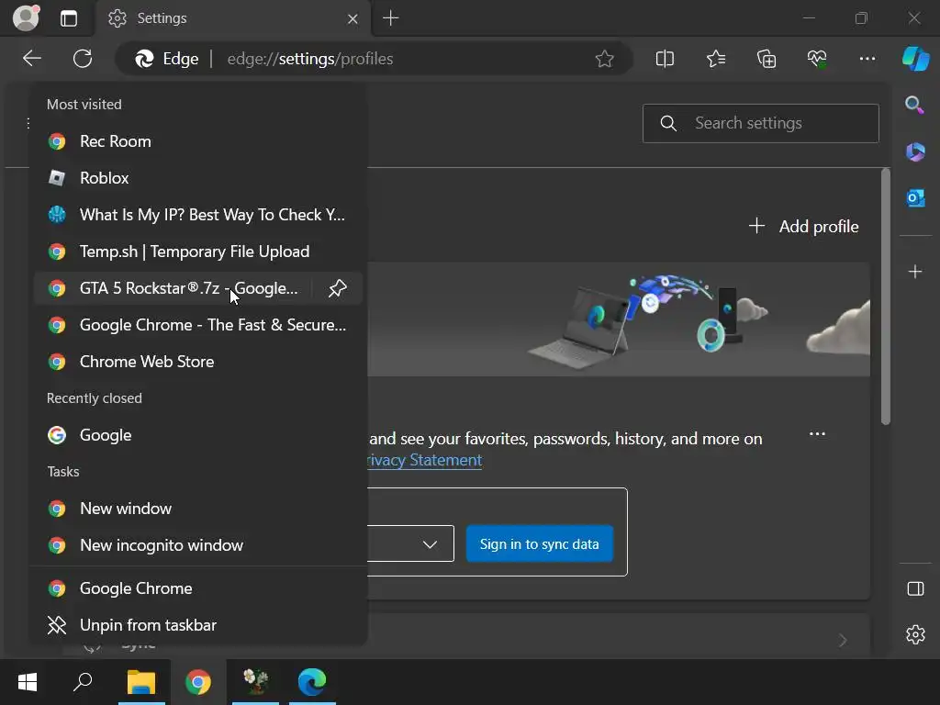Click Sign in to sync data

pyautogui.click(x=540, y=543)
